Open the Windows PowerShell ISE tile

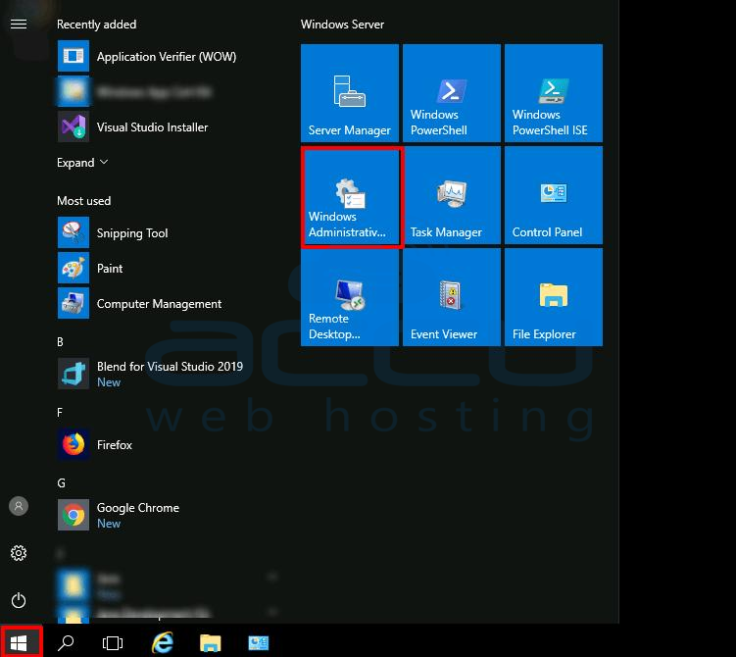pos(554,93)
